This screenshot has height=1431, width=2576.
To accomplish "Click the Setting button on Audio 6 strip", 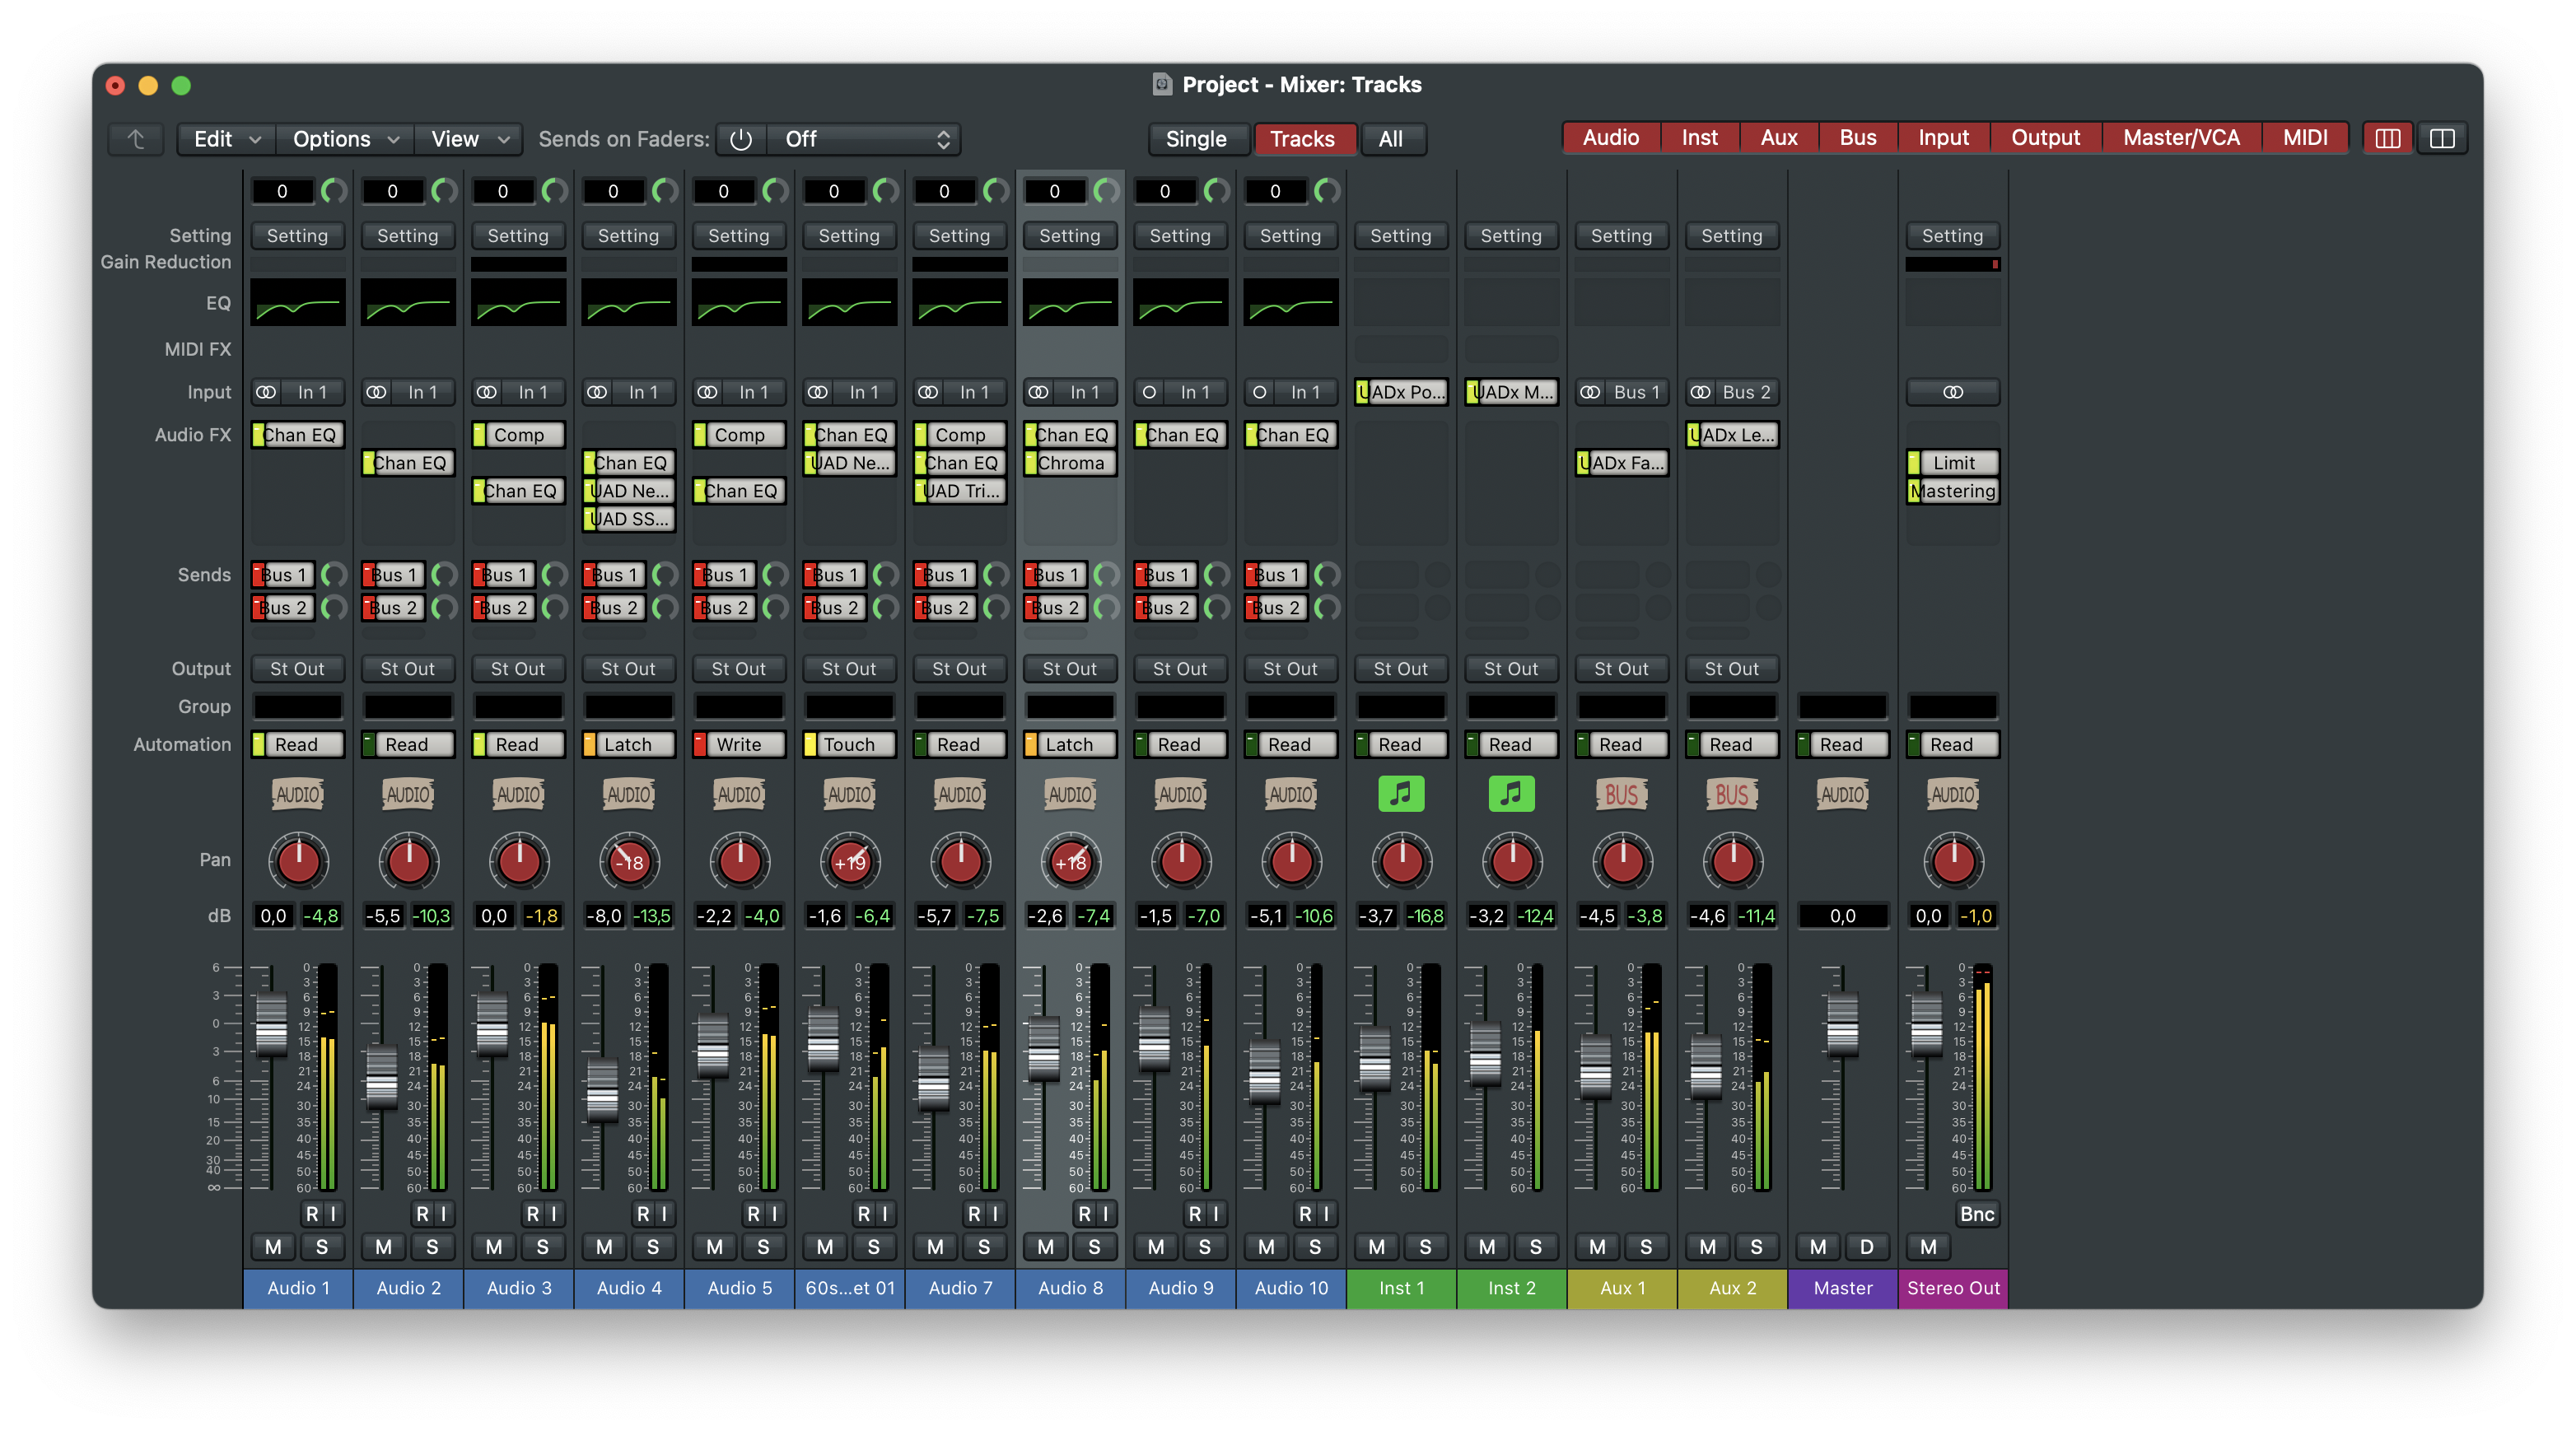I will (849, 236).
